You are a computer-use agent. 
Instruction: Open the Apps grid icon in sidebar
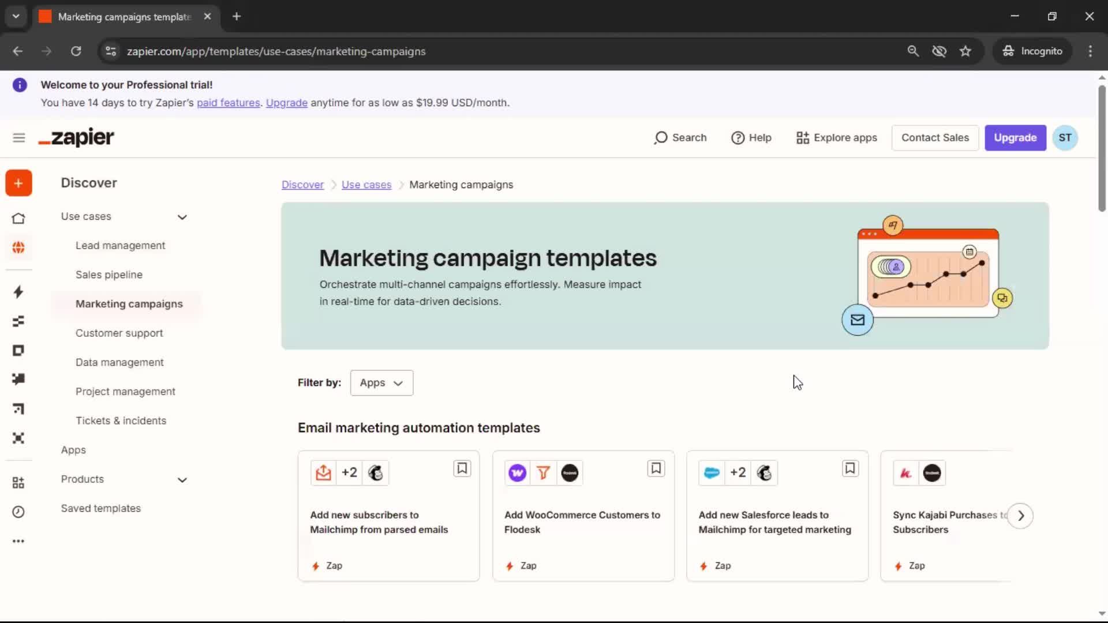pos(18,483)
